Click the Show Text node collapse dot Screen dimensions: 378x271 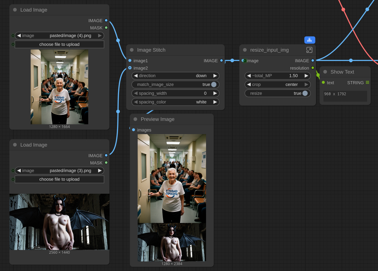coord(325,72)
